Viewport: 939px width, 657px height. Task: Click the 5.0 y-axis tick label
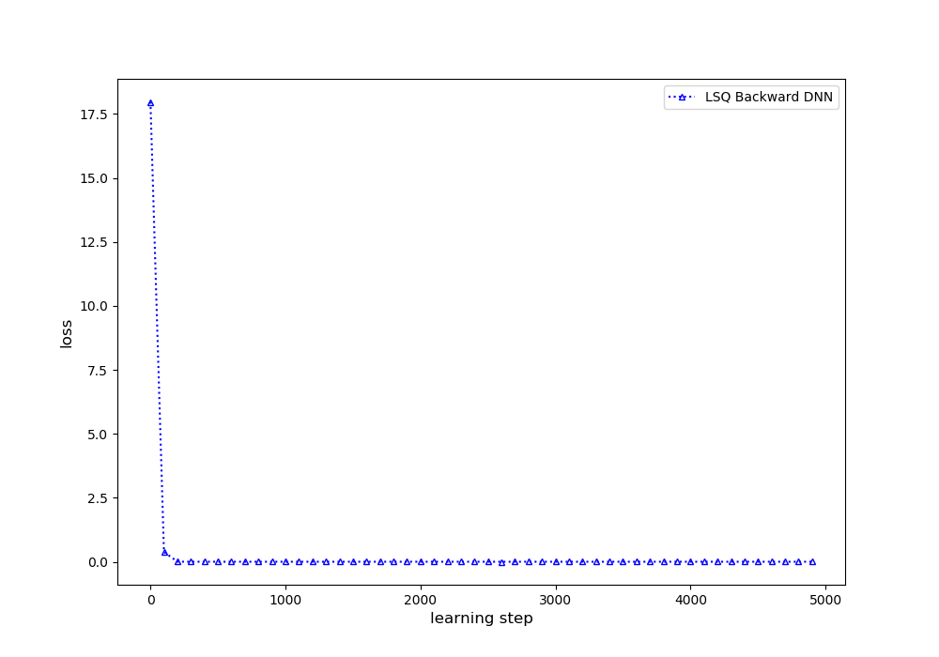pyautogui.click(x=98, y=435)
